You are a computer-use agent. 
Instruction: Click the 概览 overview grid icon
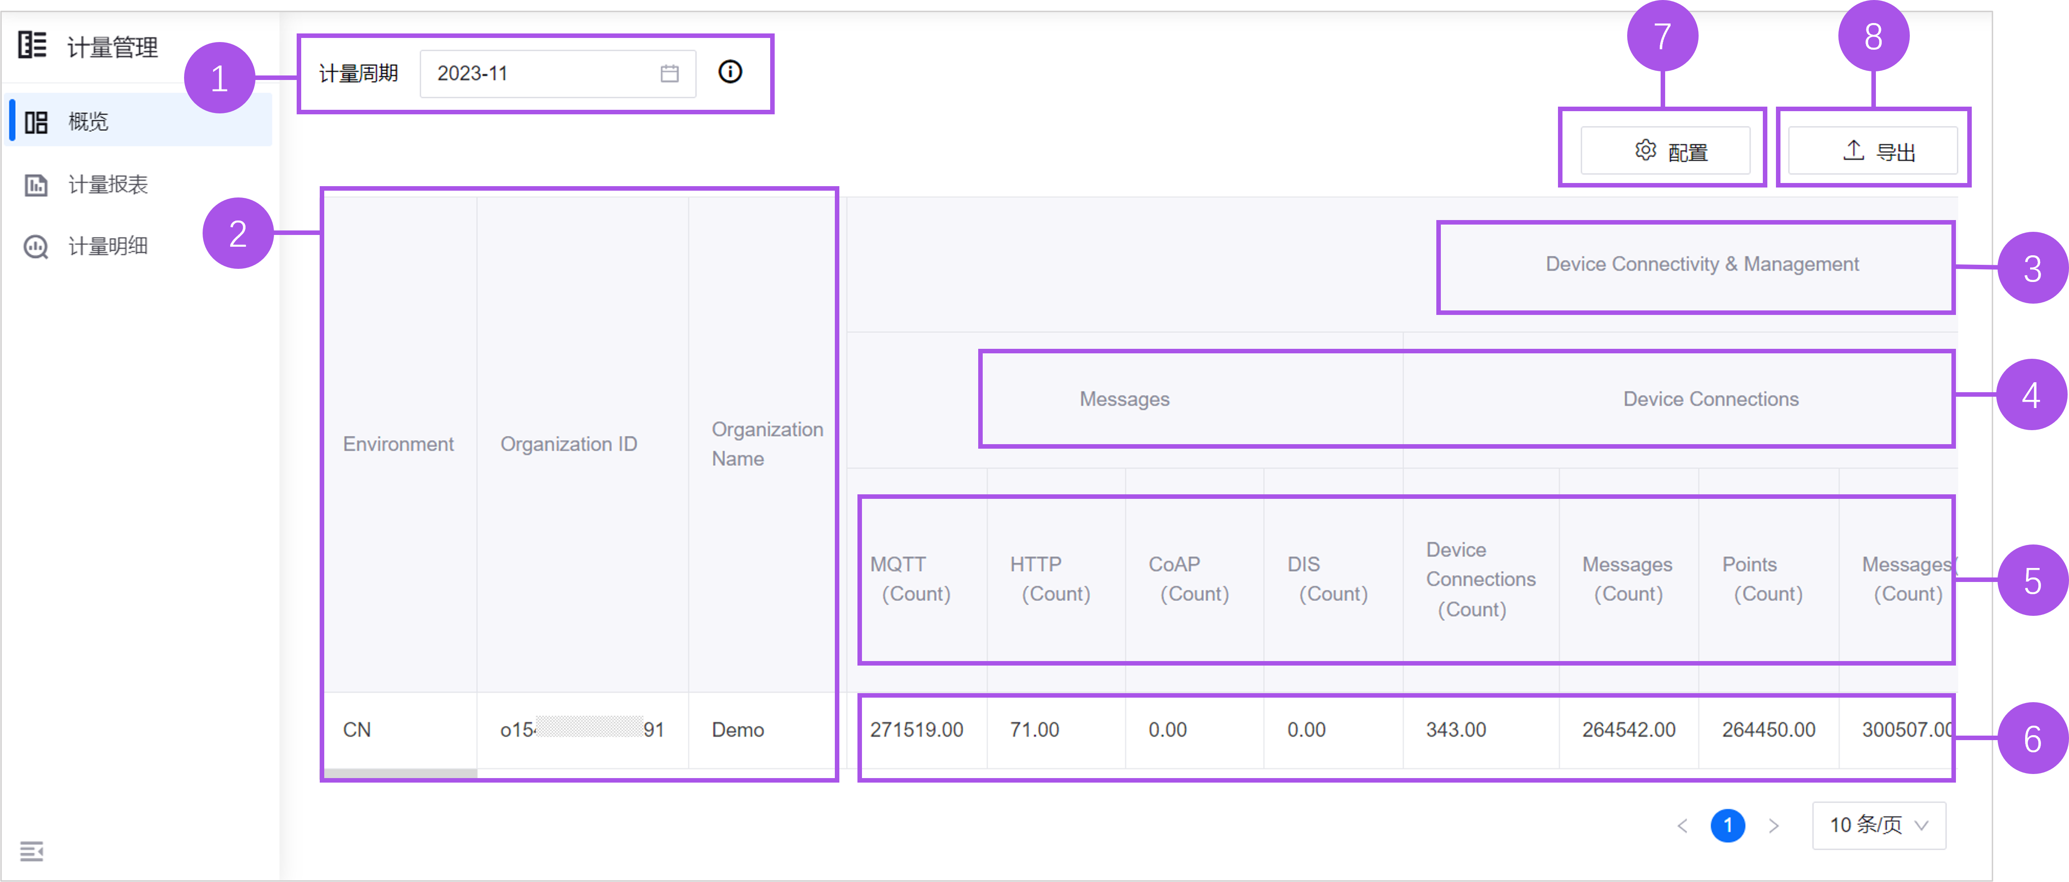coord(36,123)
